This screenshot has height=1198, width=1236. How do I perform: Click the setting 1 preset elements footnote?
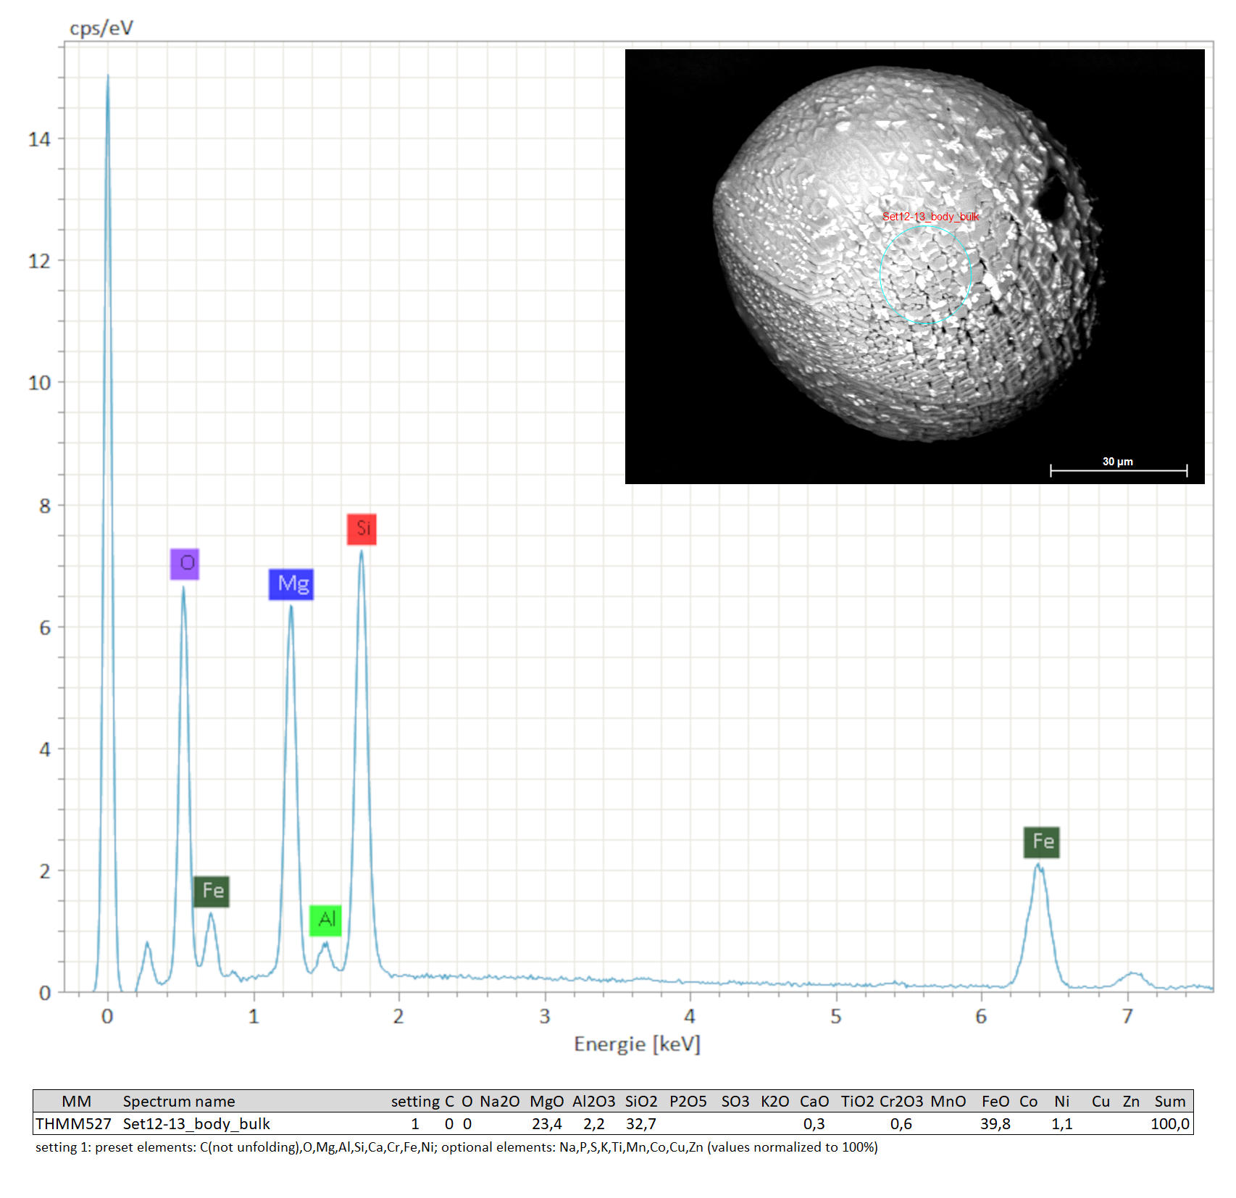point(456,1147)
